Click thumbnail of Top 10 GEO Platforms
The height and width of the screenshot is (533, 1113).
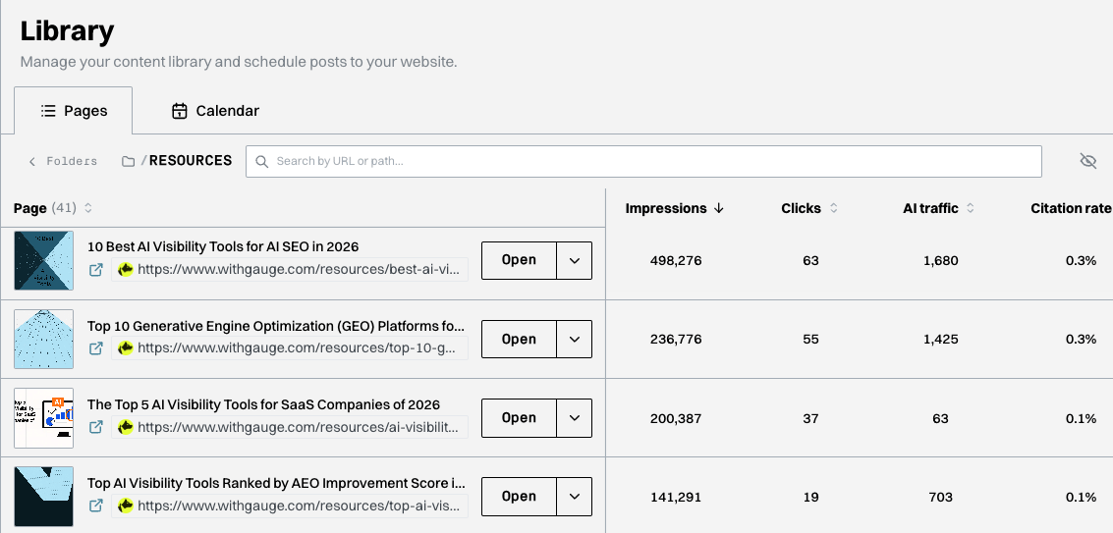[x=43, y=340]
